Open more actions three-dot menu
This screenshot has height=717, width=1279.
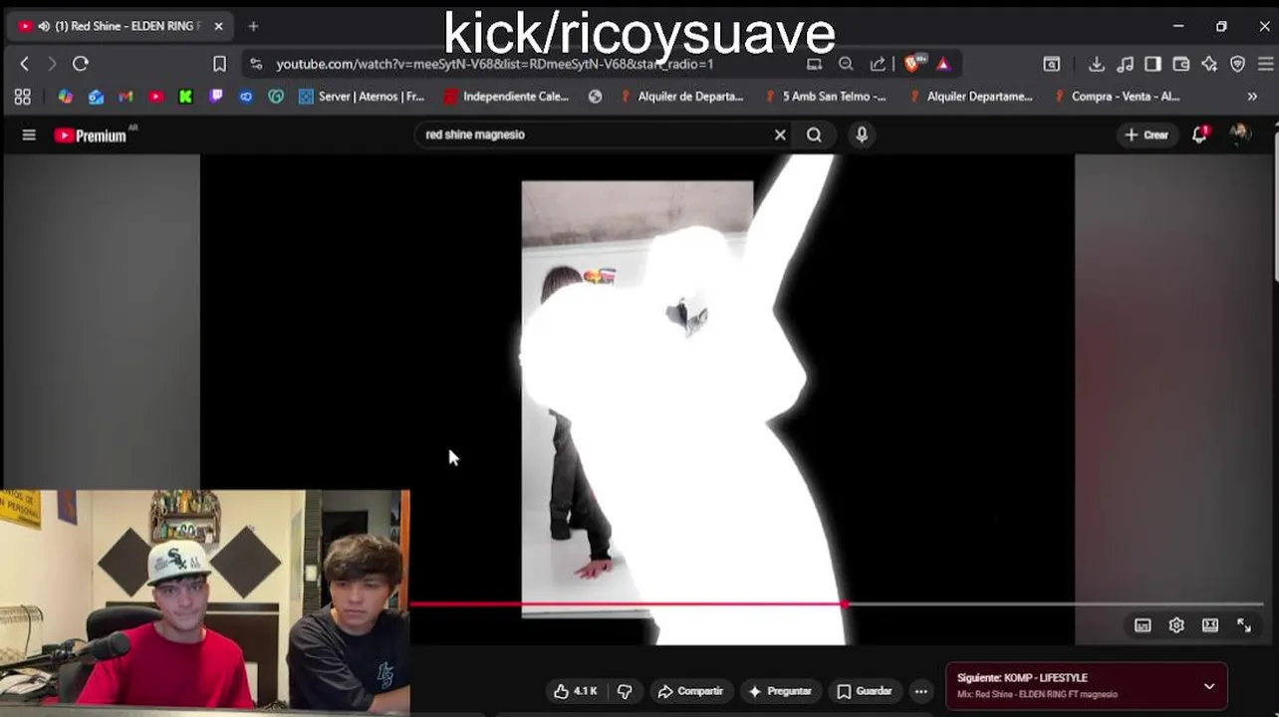[x=921, y=691]
